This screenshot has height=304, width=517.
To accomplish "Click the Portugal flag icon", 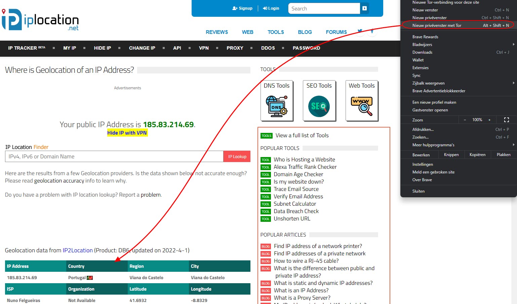I will [x=90, y=278].
